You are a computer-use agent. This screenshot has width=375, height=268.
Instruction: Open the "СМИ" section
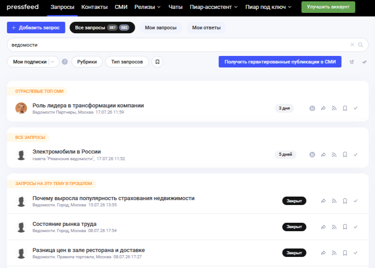[121, 7]
